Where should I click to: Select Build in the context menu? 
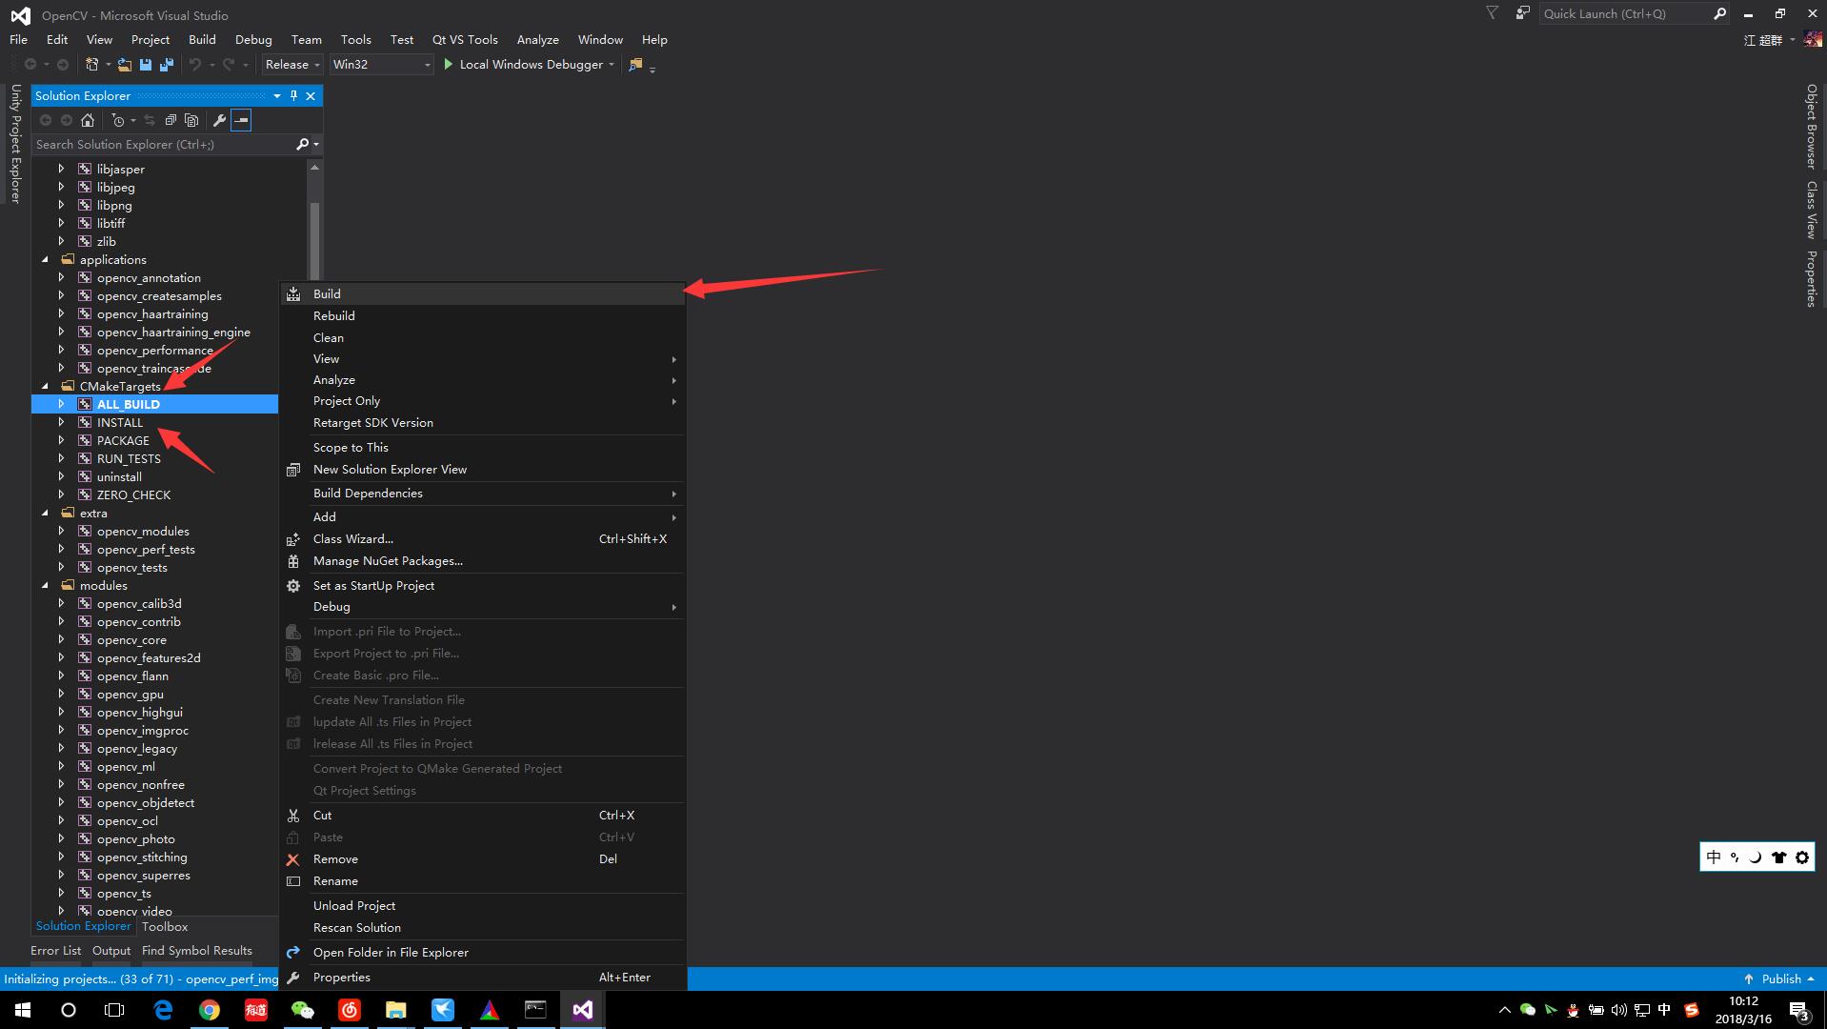(483, 293)
